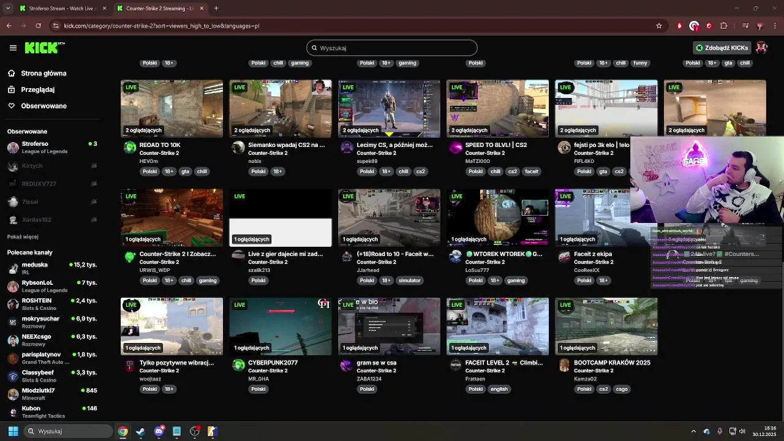Open recommended channel ROSHTEIN
784x441 pixels.
tap(52, 304)
